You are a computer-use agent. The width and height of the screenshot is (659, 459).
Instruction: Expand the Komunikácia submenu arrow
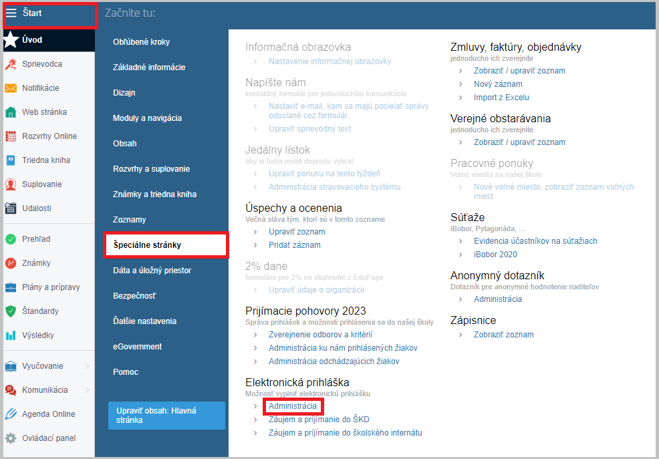pyautogui.click(x=88, y=390)
